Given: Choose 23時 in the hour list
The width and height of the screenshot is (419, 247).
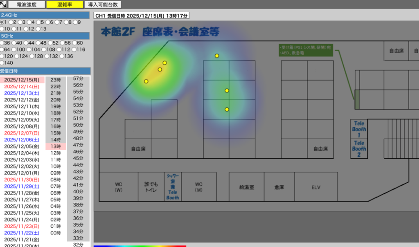Looking at the screenshot, I should (x=56, y=80).
